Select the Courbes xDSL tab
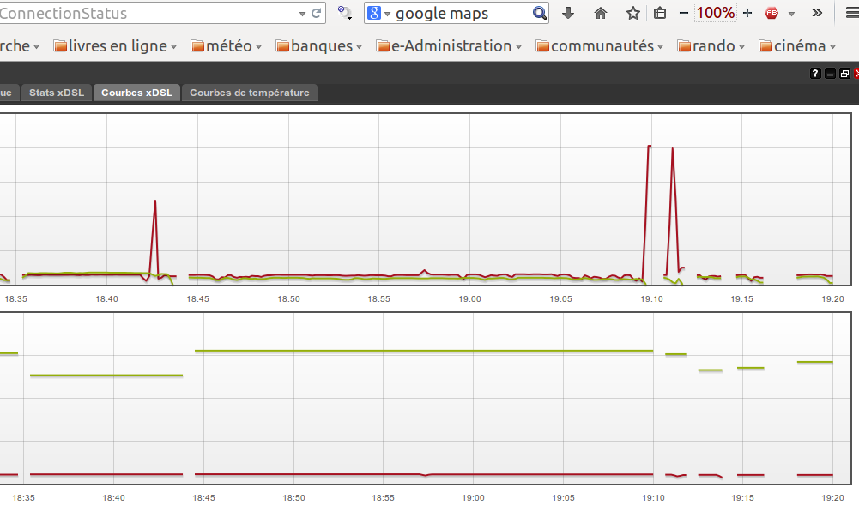Viewport: 859px width, 505px height. [x=136, y=93]
